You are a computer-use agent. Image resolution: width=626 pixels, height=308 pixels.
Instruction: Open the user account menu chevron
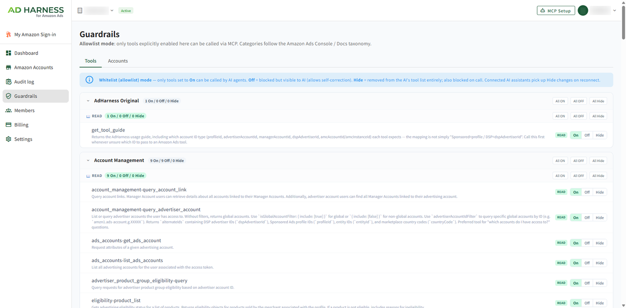615,10
